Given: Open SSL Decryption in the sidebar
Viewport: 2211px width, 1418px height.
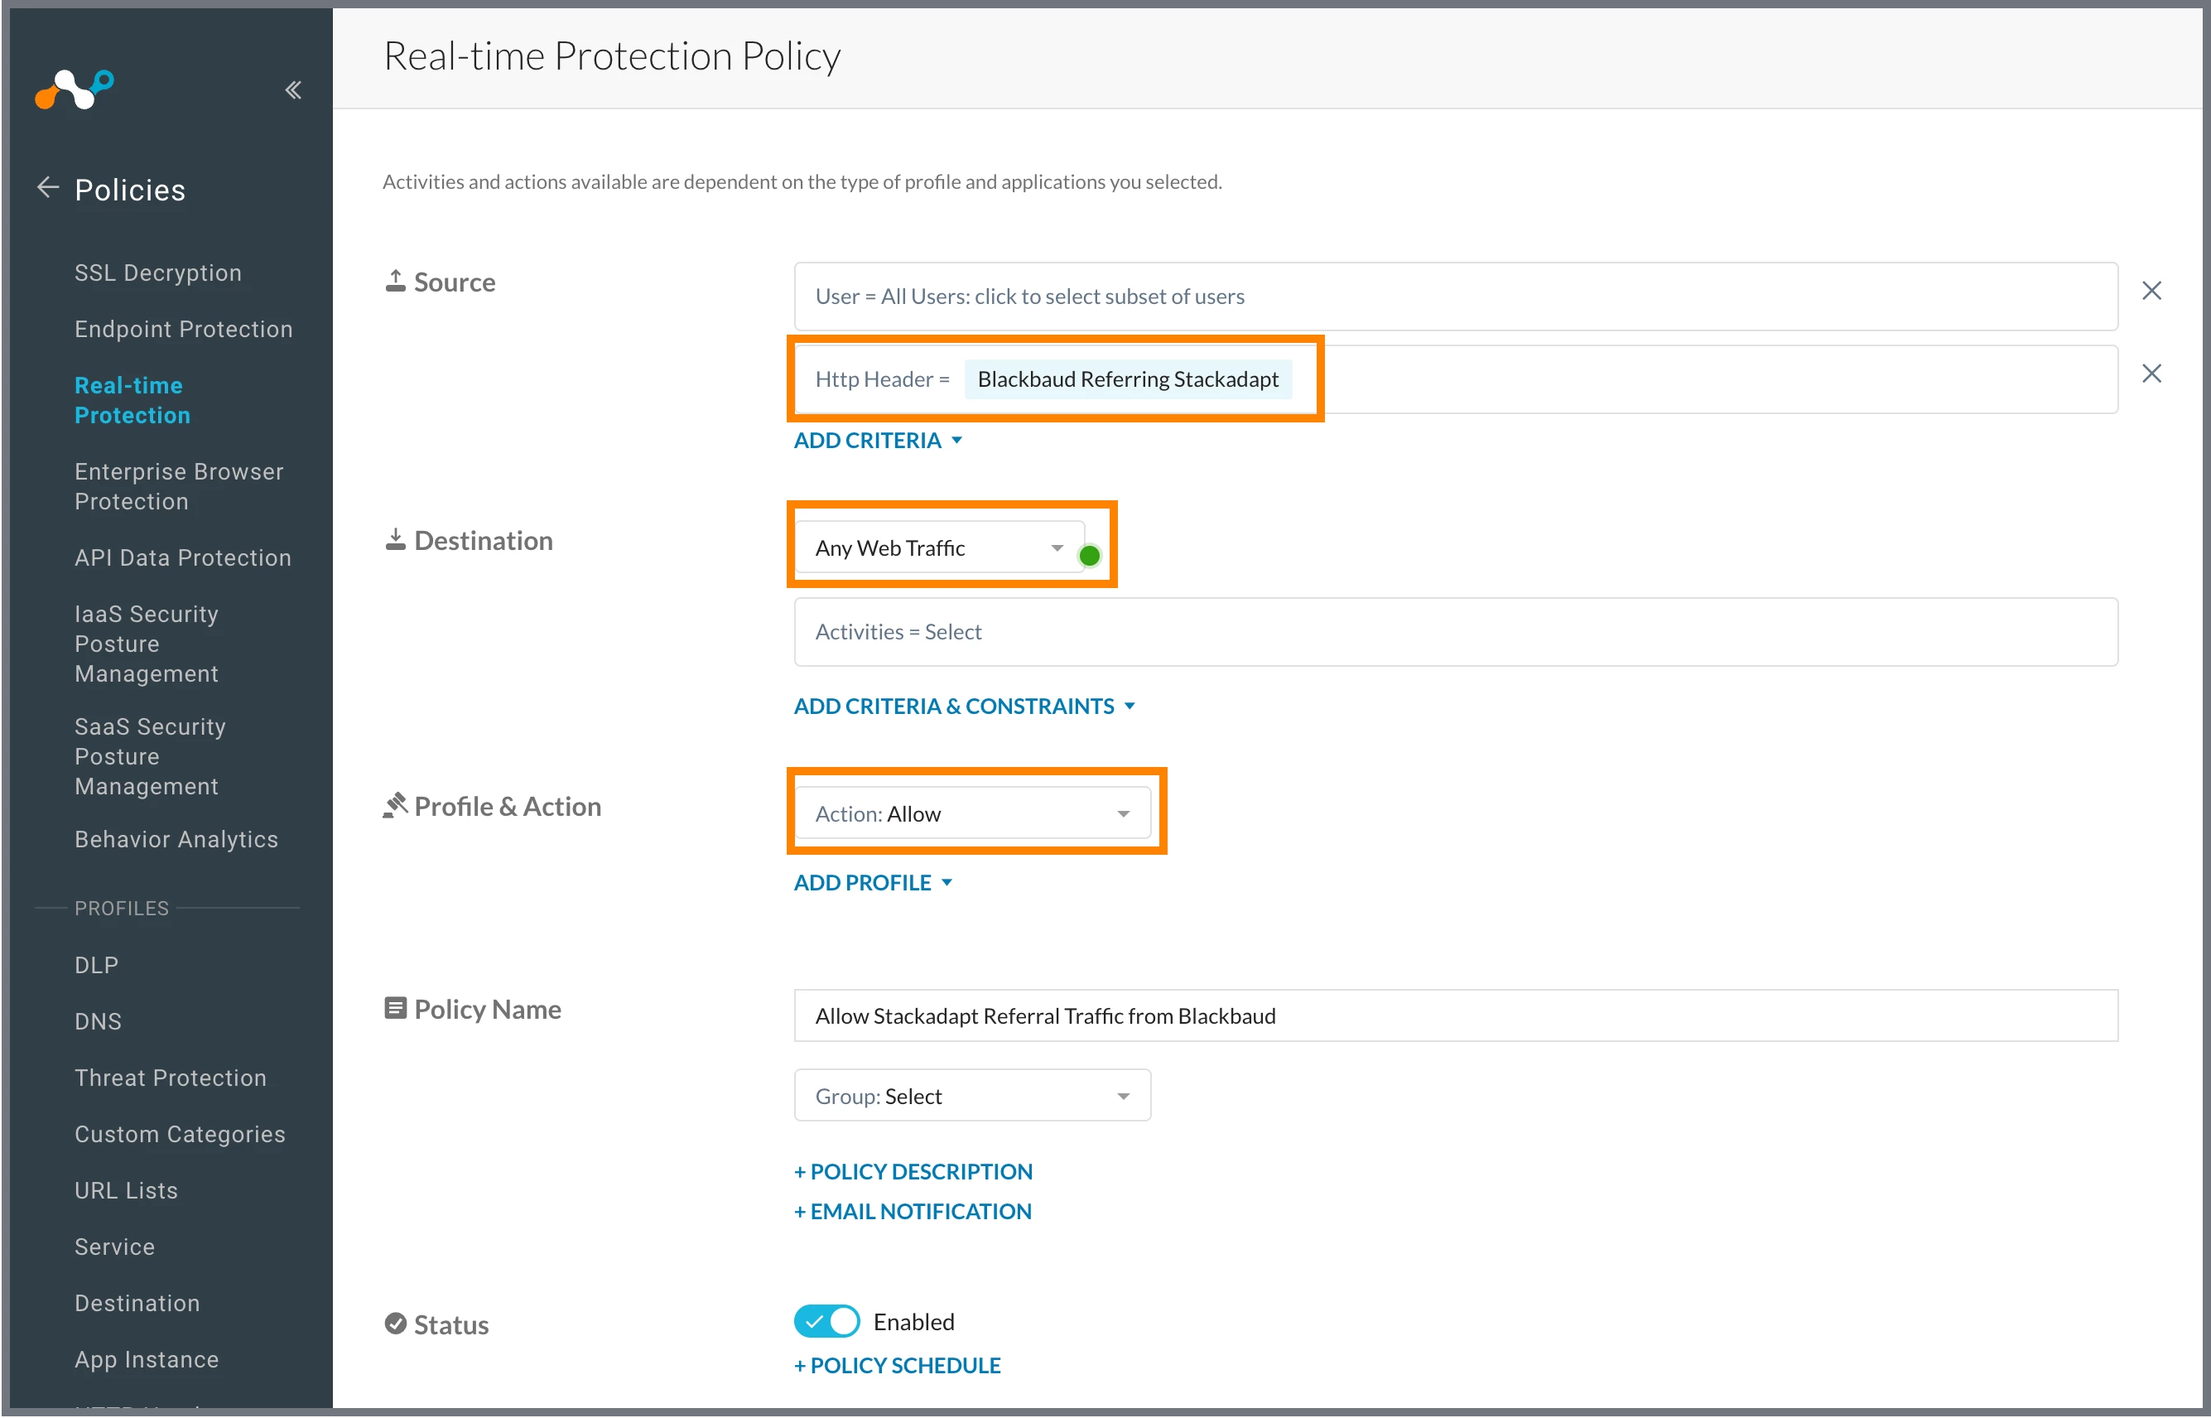Looking at the screenshot, I should pos(157,273).
